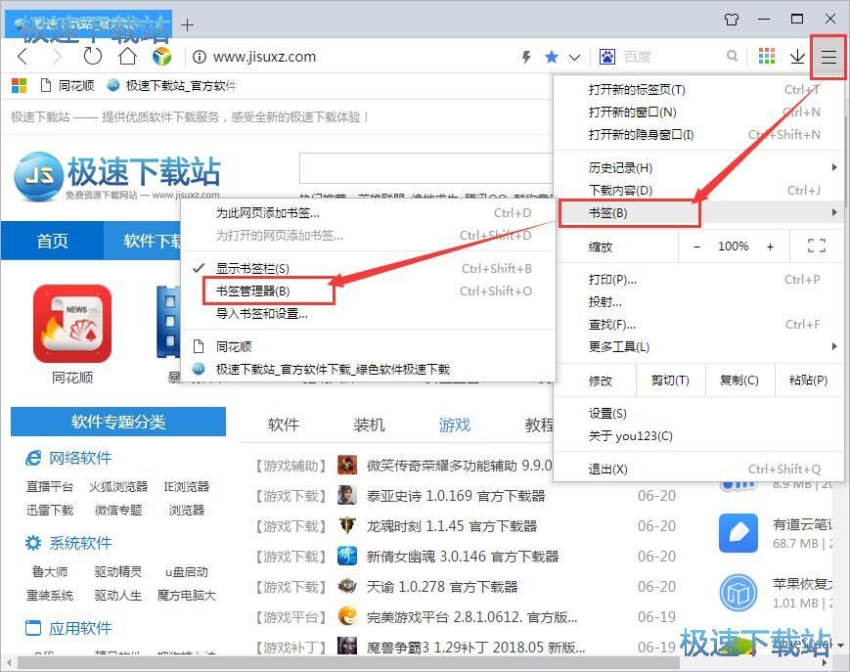The image size is (850, 672).
Task: Choose 查找(F)... in the menu
Action: click(x=698, y=325)
